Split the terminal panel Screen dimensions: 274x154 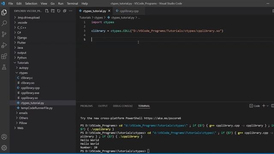(272, 106)
